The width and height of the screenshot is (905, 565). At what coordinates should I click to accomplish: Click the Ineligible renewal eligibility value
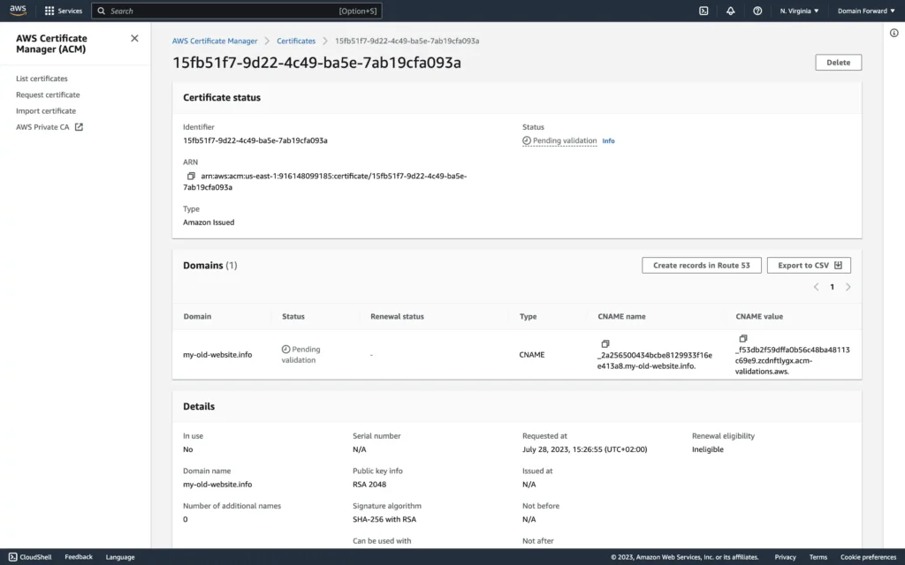tap(708, 449)
